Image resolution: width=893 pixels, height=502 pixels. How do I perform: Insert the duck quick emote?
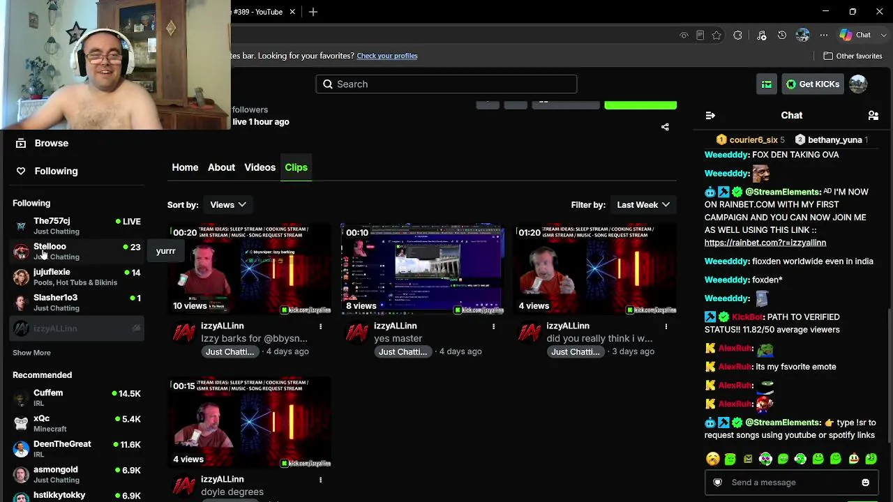[853, 459]
